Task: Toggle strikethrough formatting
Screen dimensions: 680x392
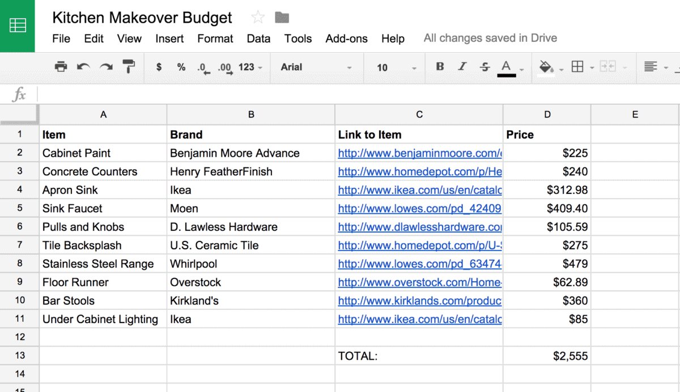Action: [485, 67]
